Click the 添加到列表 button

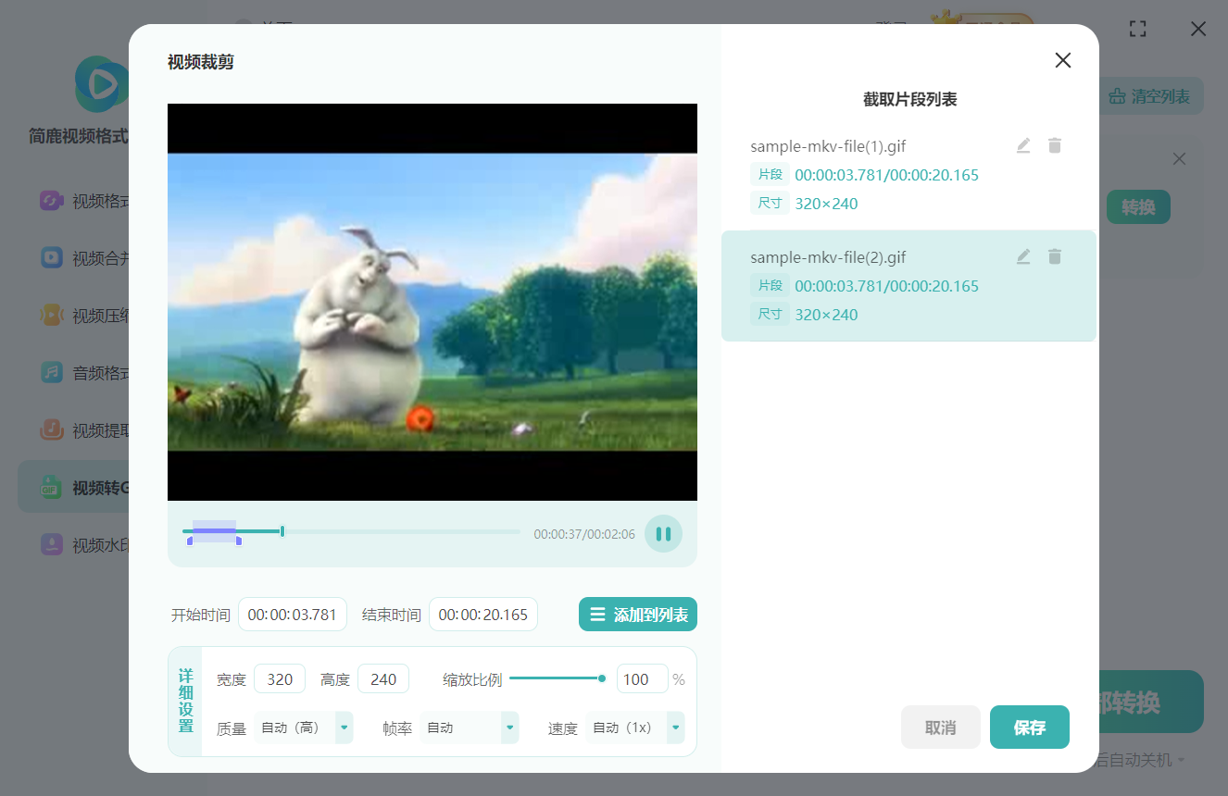pos(637,614)
